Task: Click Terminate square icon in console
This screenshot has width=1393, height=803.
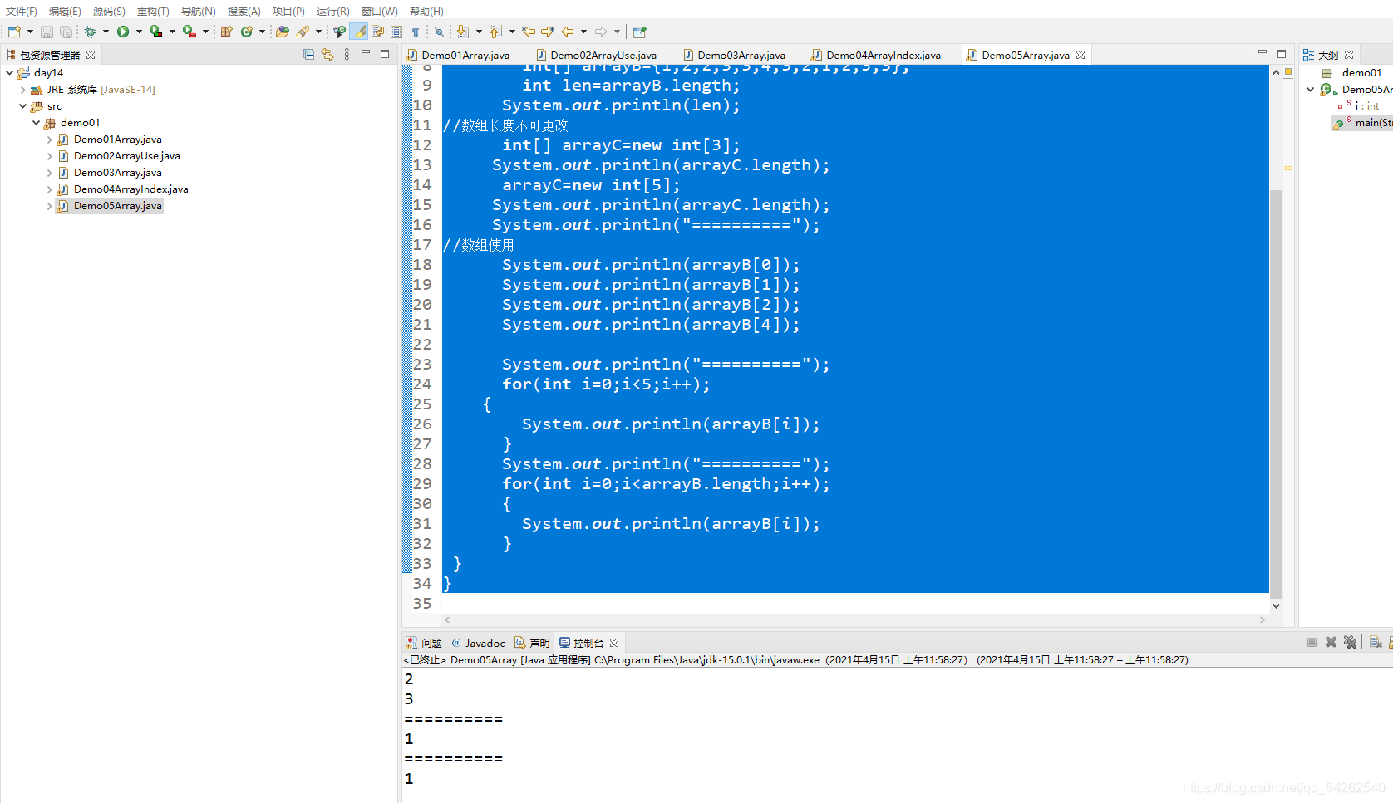Action: click(1312, 643)
